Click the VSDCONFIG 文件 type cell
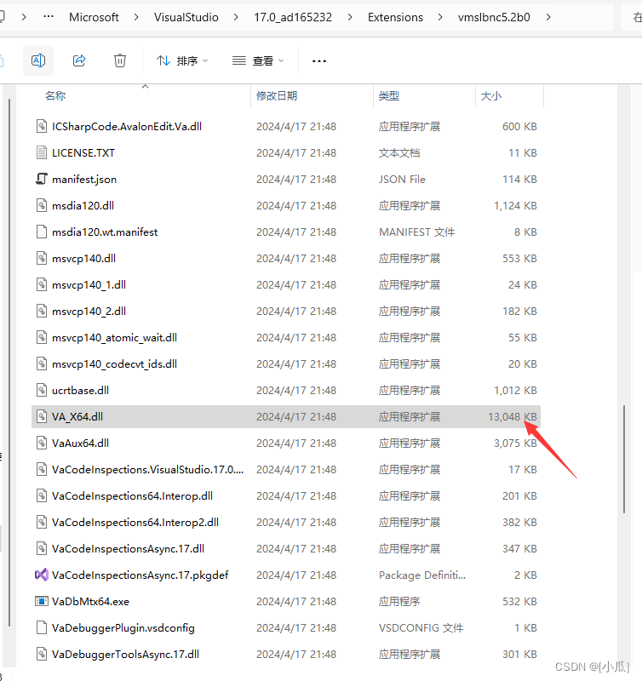This screenshot has height=681, width=642. pyautogui.click(x=421, y=628)
